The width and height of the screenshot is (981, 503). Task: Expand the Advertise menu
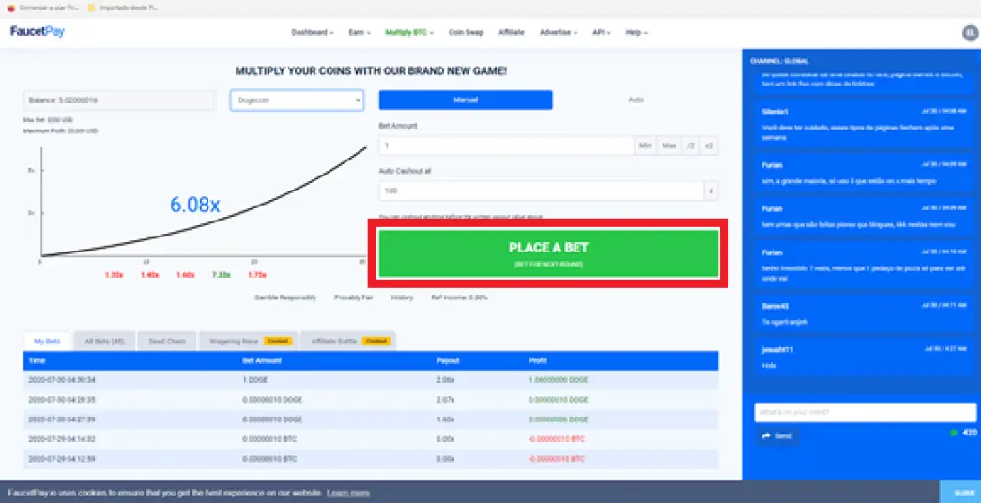(558, 33)
